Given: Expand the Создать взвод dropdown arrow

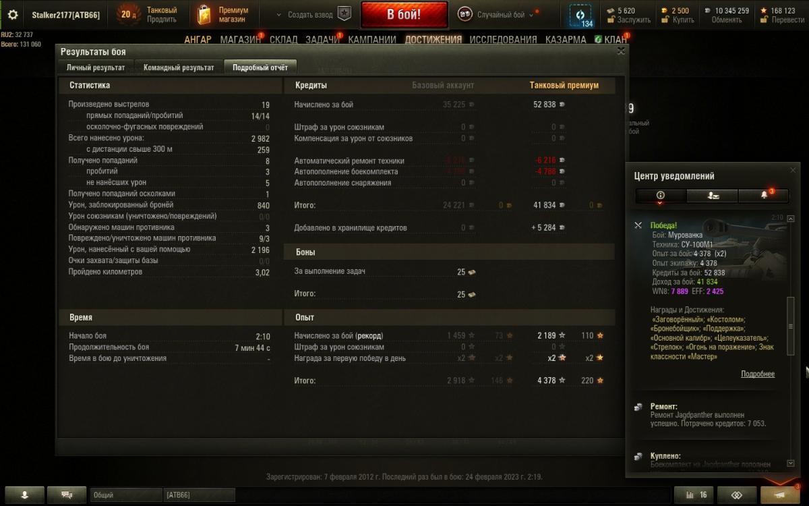Looking at the screenshot, I should pos(280,14).
